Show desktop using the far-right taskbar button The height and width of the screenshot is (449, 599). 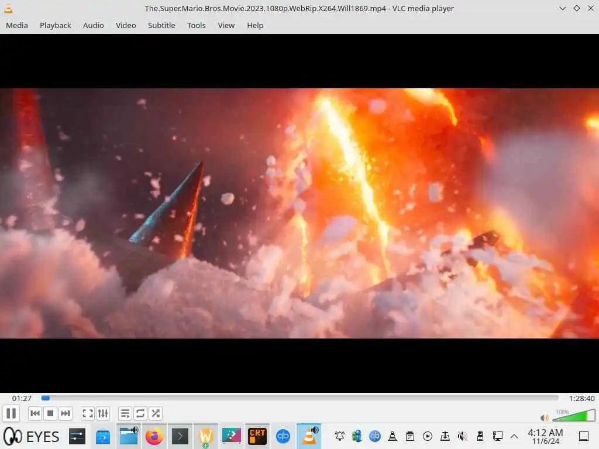(583, 436)
